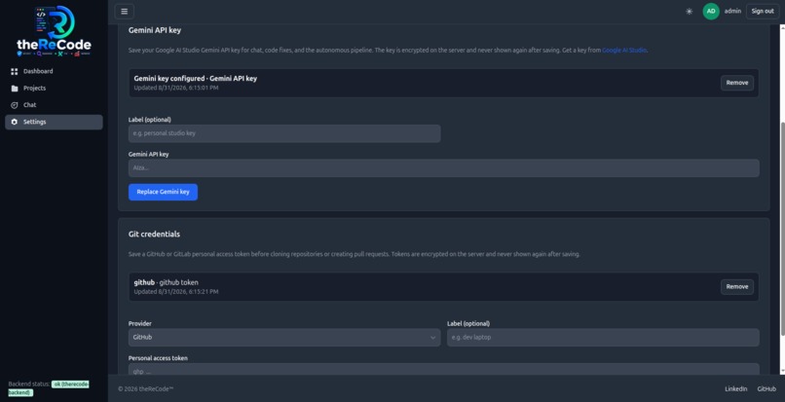Image resolution: width=785 pixels, height=402 pixels.
Task: Click the 'Provider' field label
Action: tap(140, 323)
